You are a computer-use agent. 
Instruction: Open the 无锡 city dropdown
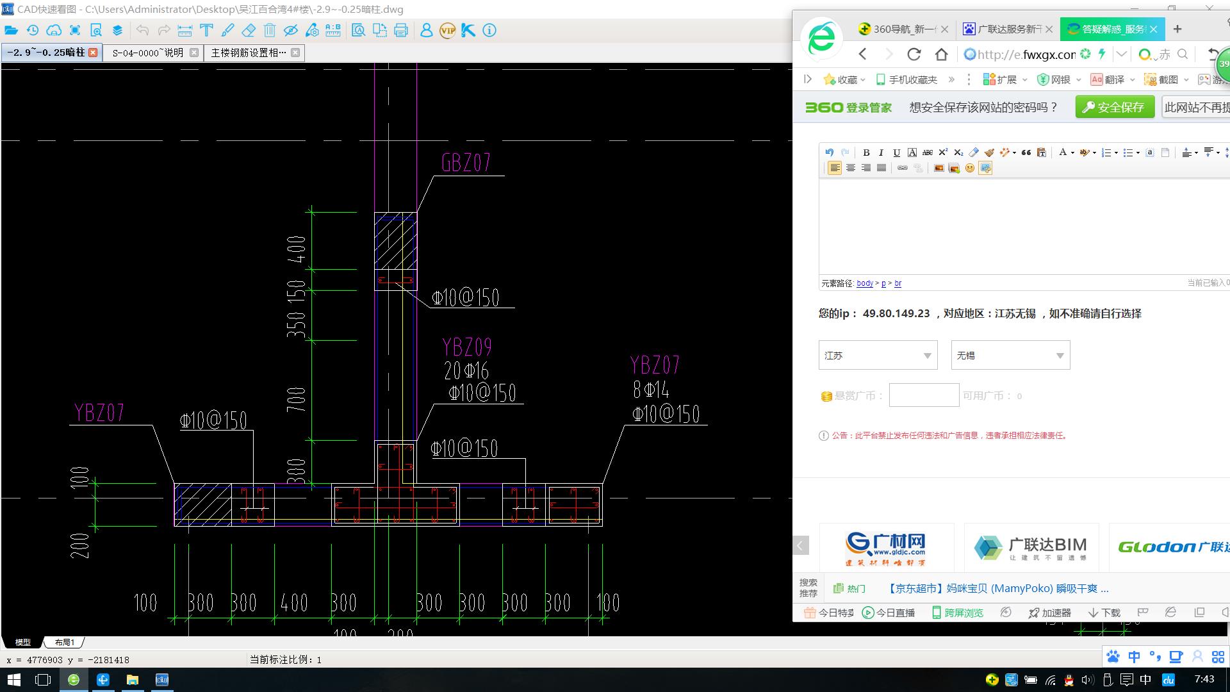[1010, 355]
